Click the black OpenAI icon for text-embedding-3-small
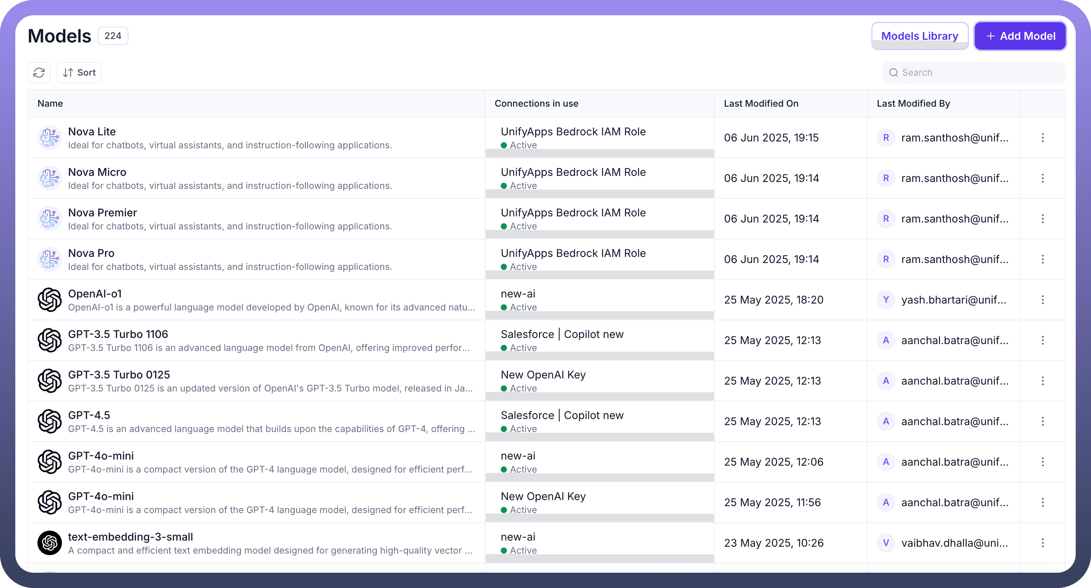 tap(50, 543)
